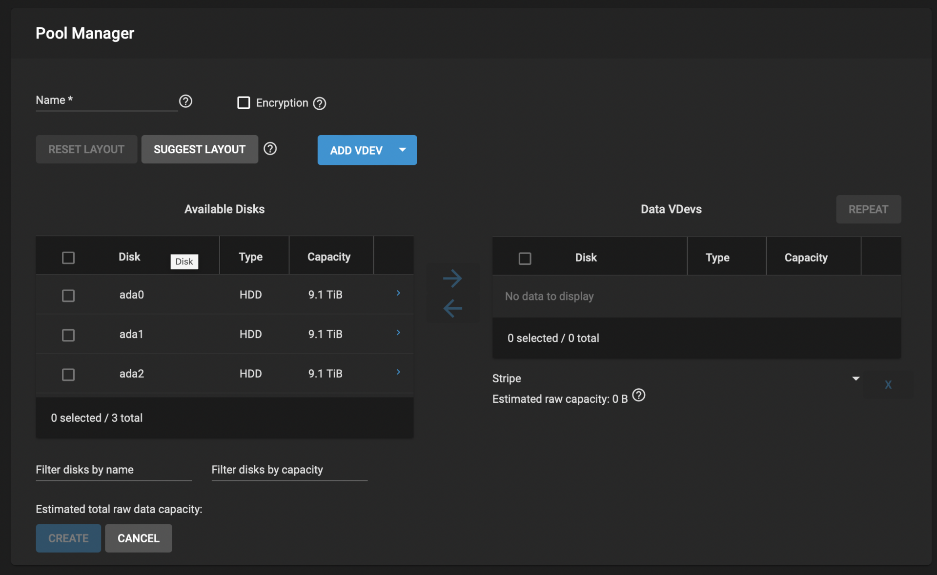Open help tooltip beside the Name field

click(185, 101)
